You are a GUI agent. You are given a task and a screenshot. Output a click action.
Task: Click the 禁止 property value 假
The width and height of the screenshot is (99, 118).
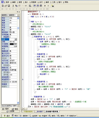click(x=13, y=30)
